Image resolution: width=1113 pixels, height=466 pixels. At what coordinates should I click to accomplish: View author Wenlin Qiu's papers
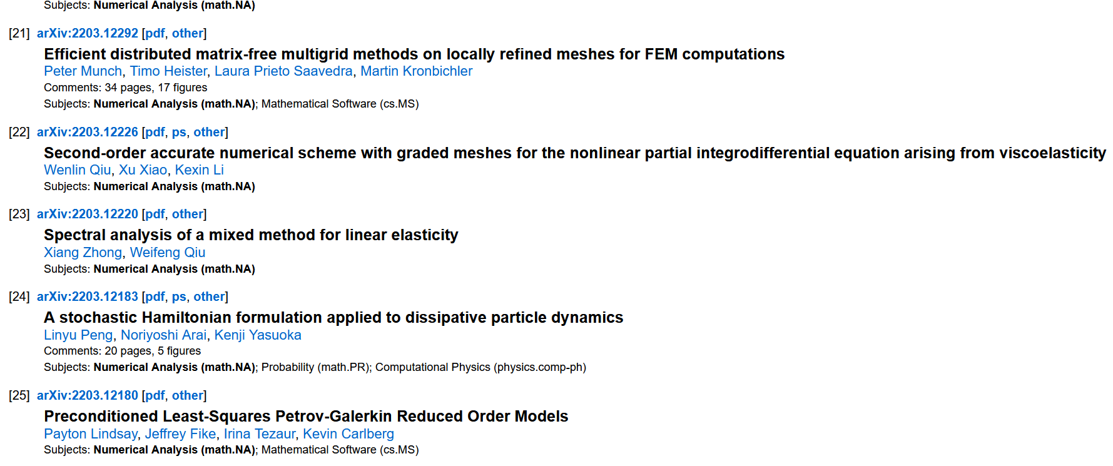(78, 170)
